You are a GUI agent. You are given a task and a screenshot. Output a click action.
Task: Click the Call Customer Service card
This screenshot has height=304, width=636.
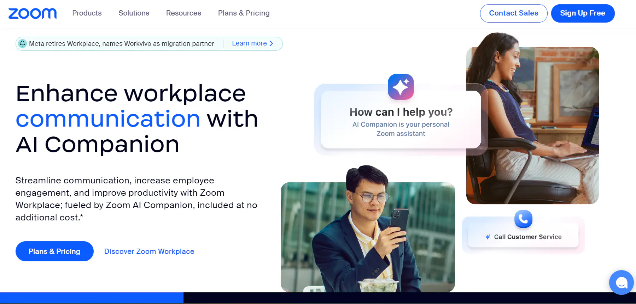[x=523, y=235]
